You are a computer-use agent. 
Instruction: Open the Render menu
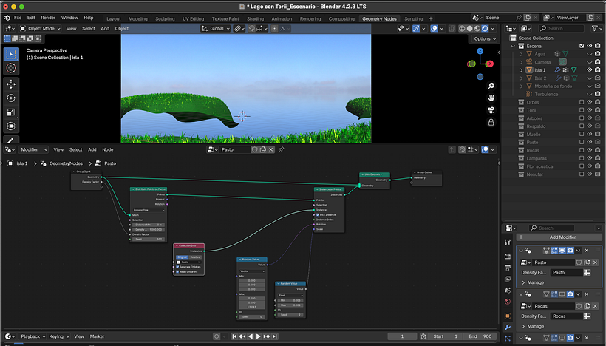pyautogui.click(x=48, y=18)
